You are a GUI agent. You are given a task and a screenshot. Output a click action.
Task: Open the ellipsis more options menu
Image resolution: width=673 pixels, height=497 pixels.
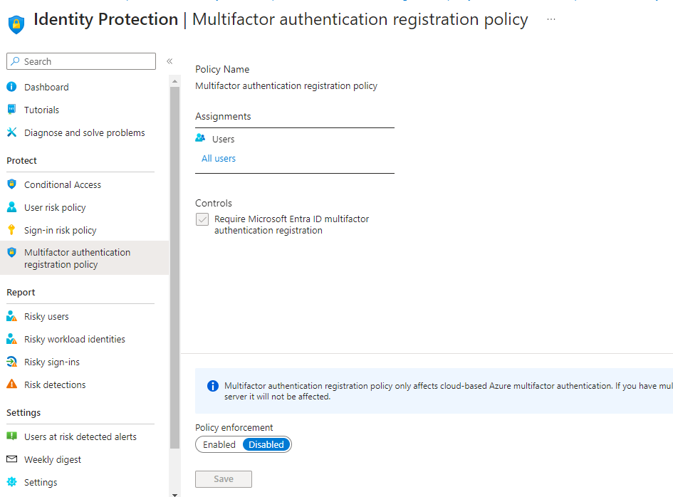point(551,19)
